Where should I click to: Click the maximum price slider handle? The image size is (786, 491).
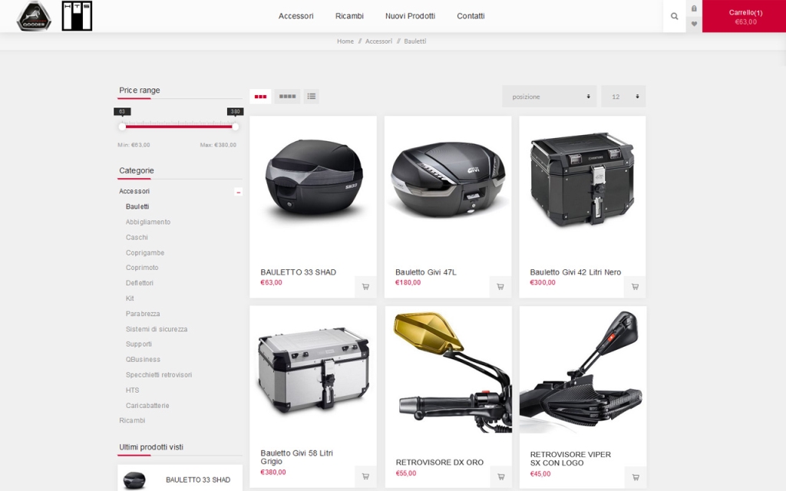point(235,127)
